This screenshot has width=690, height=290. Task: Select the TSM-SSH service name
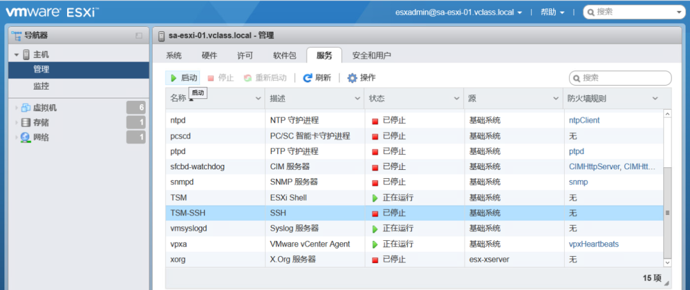click(188, 213)
